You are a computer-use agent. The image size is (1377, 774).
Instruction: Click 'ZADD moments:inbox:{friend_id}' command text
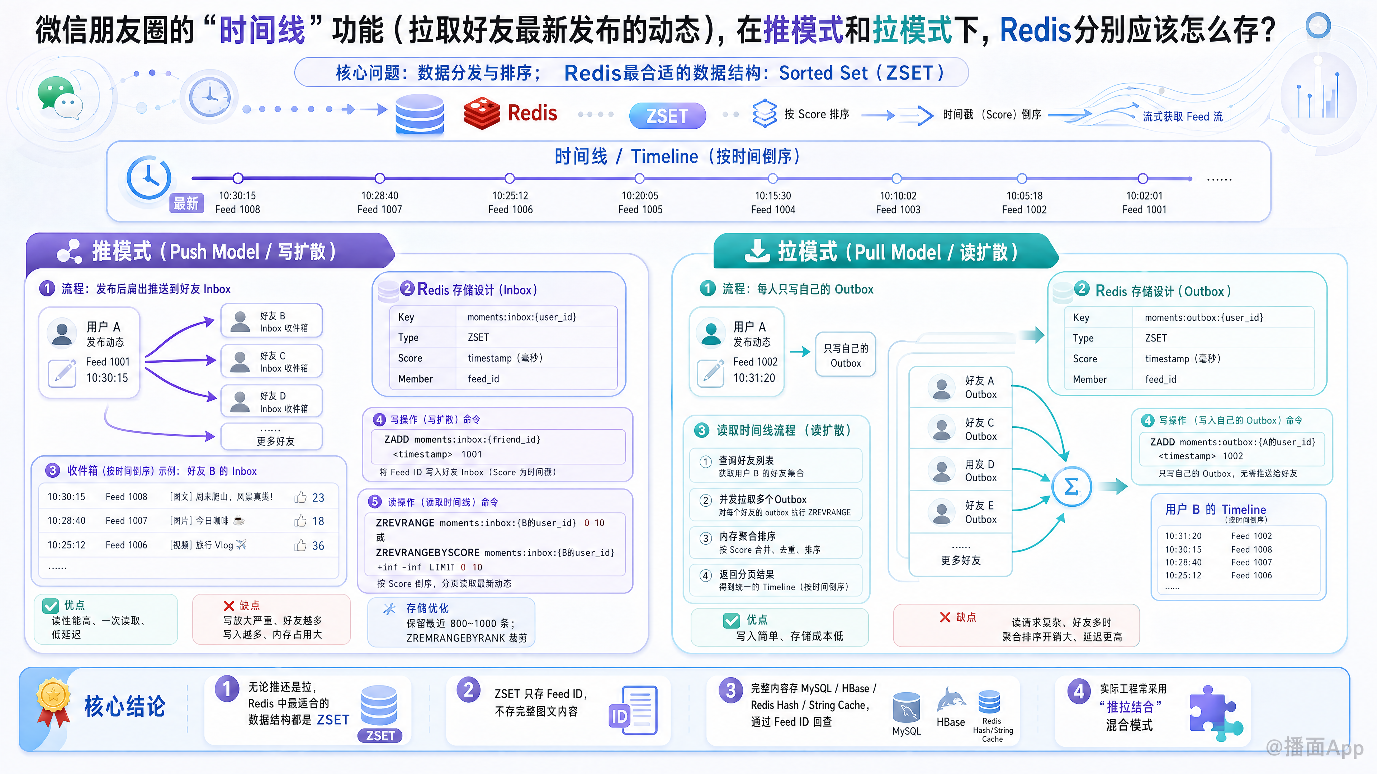click(462, 439)
